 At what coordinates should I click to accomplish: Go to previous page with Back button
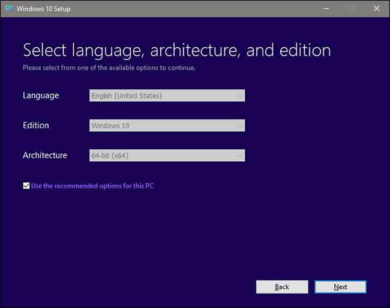pyautogui.click(x=282, y=287)
